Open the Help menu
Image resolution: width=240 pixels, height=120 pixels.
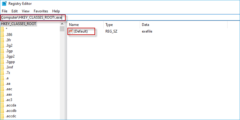click(x=56, y=11)
